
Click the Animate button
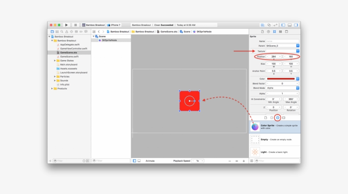pyautogui.click(x=150, y=161)
